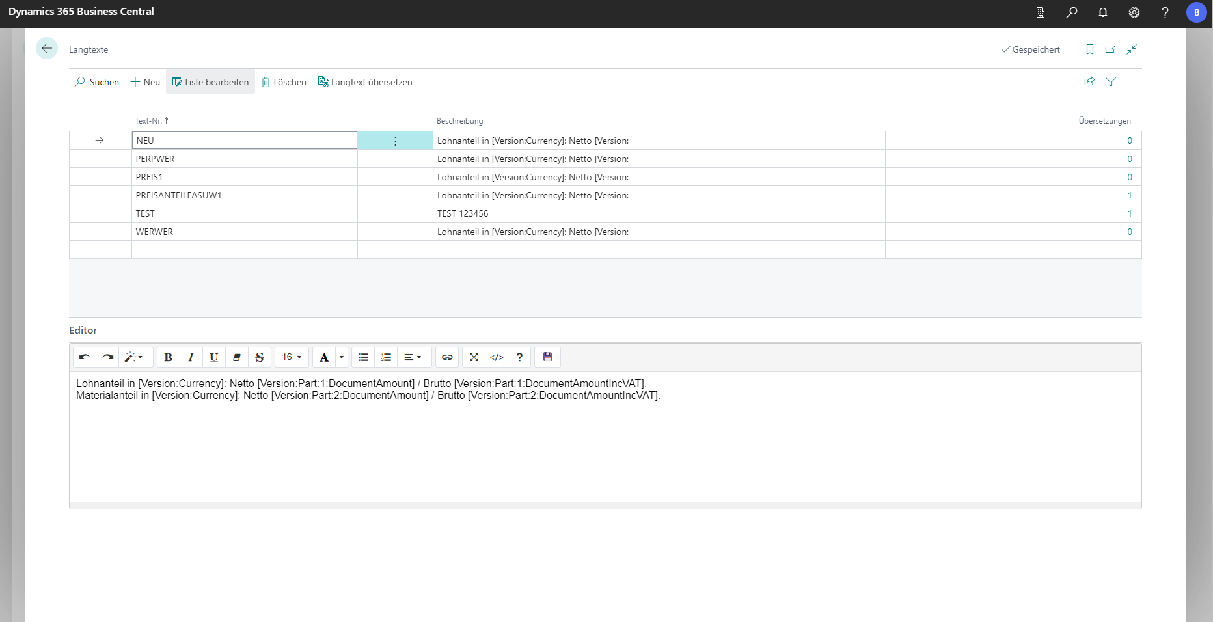
Task: Expand the paragraph alignment dropdown
Action: pyautogui.click(x=413, y=357)
